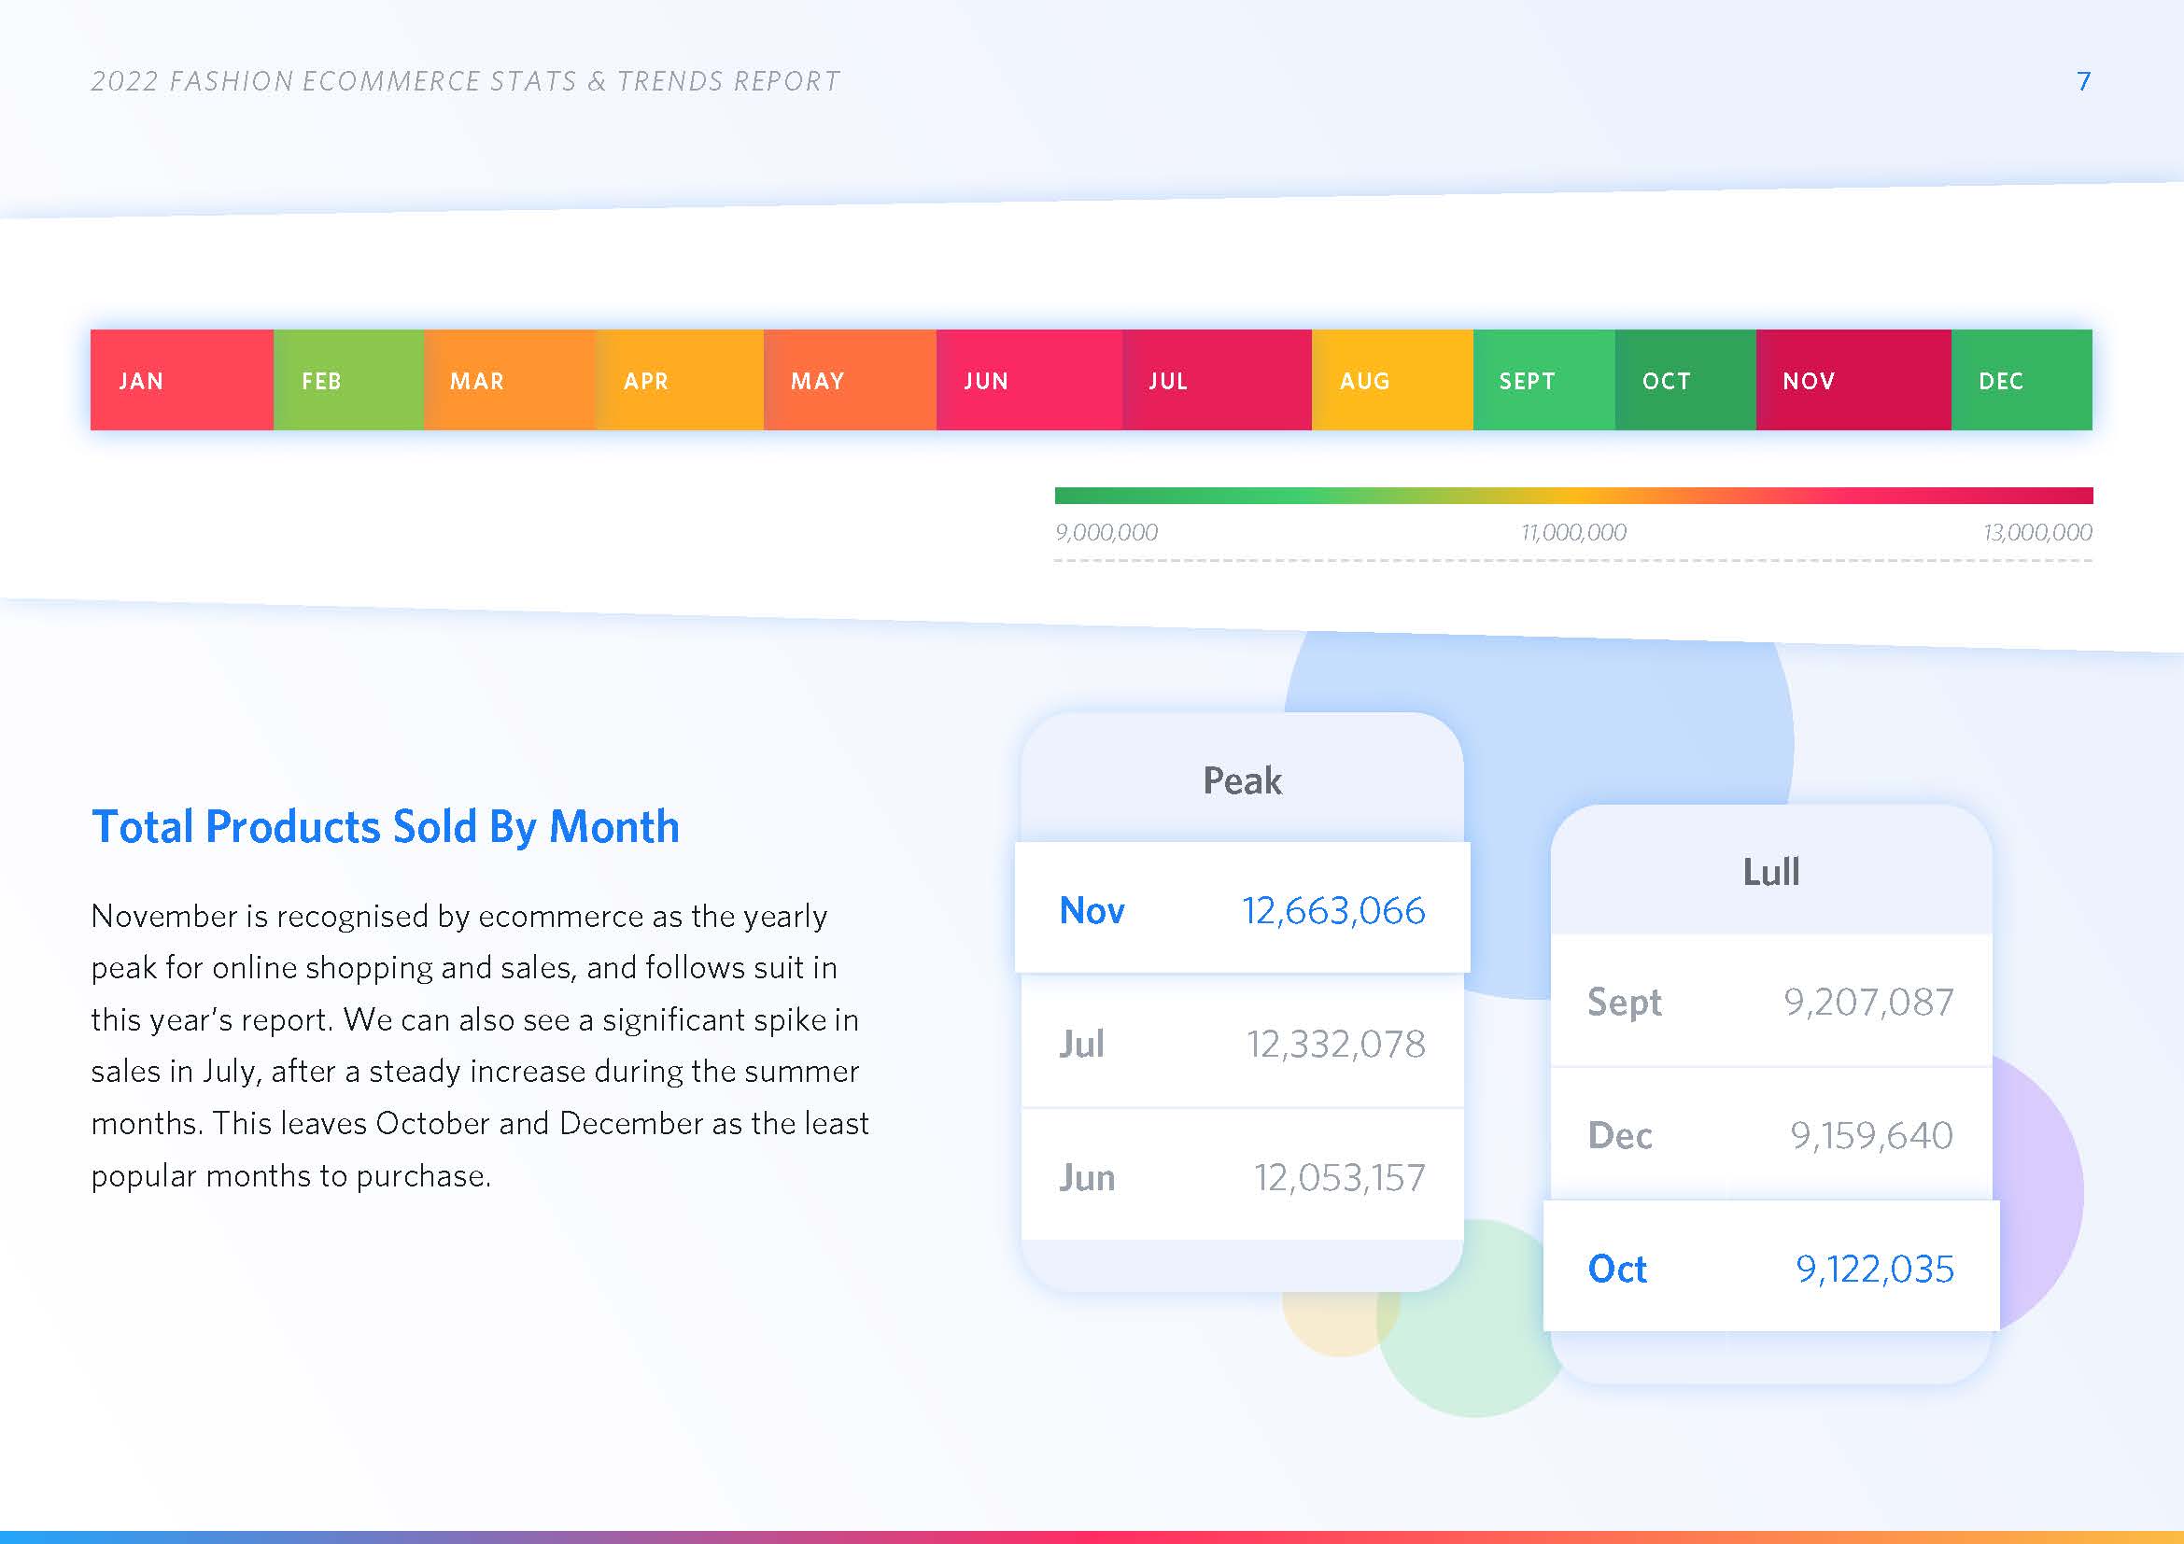Image resolution: width=2184 pixels, height=1544 pixels.
Task: Click the Total Products Sold By Month heading
Action: tap(386, 826)
